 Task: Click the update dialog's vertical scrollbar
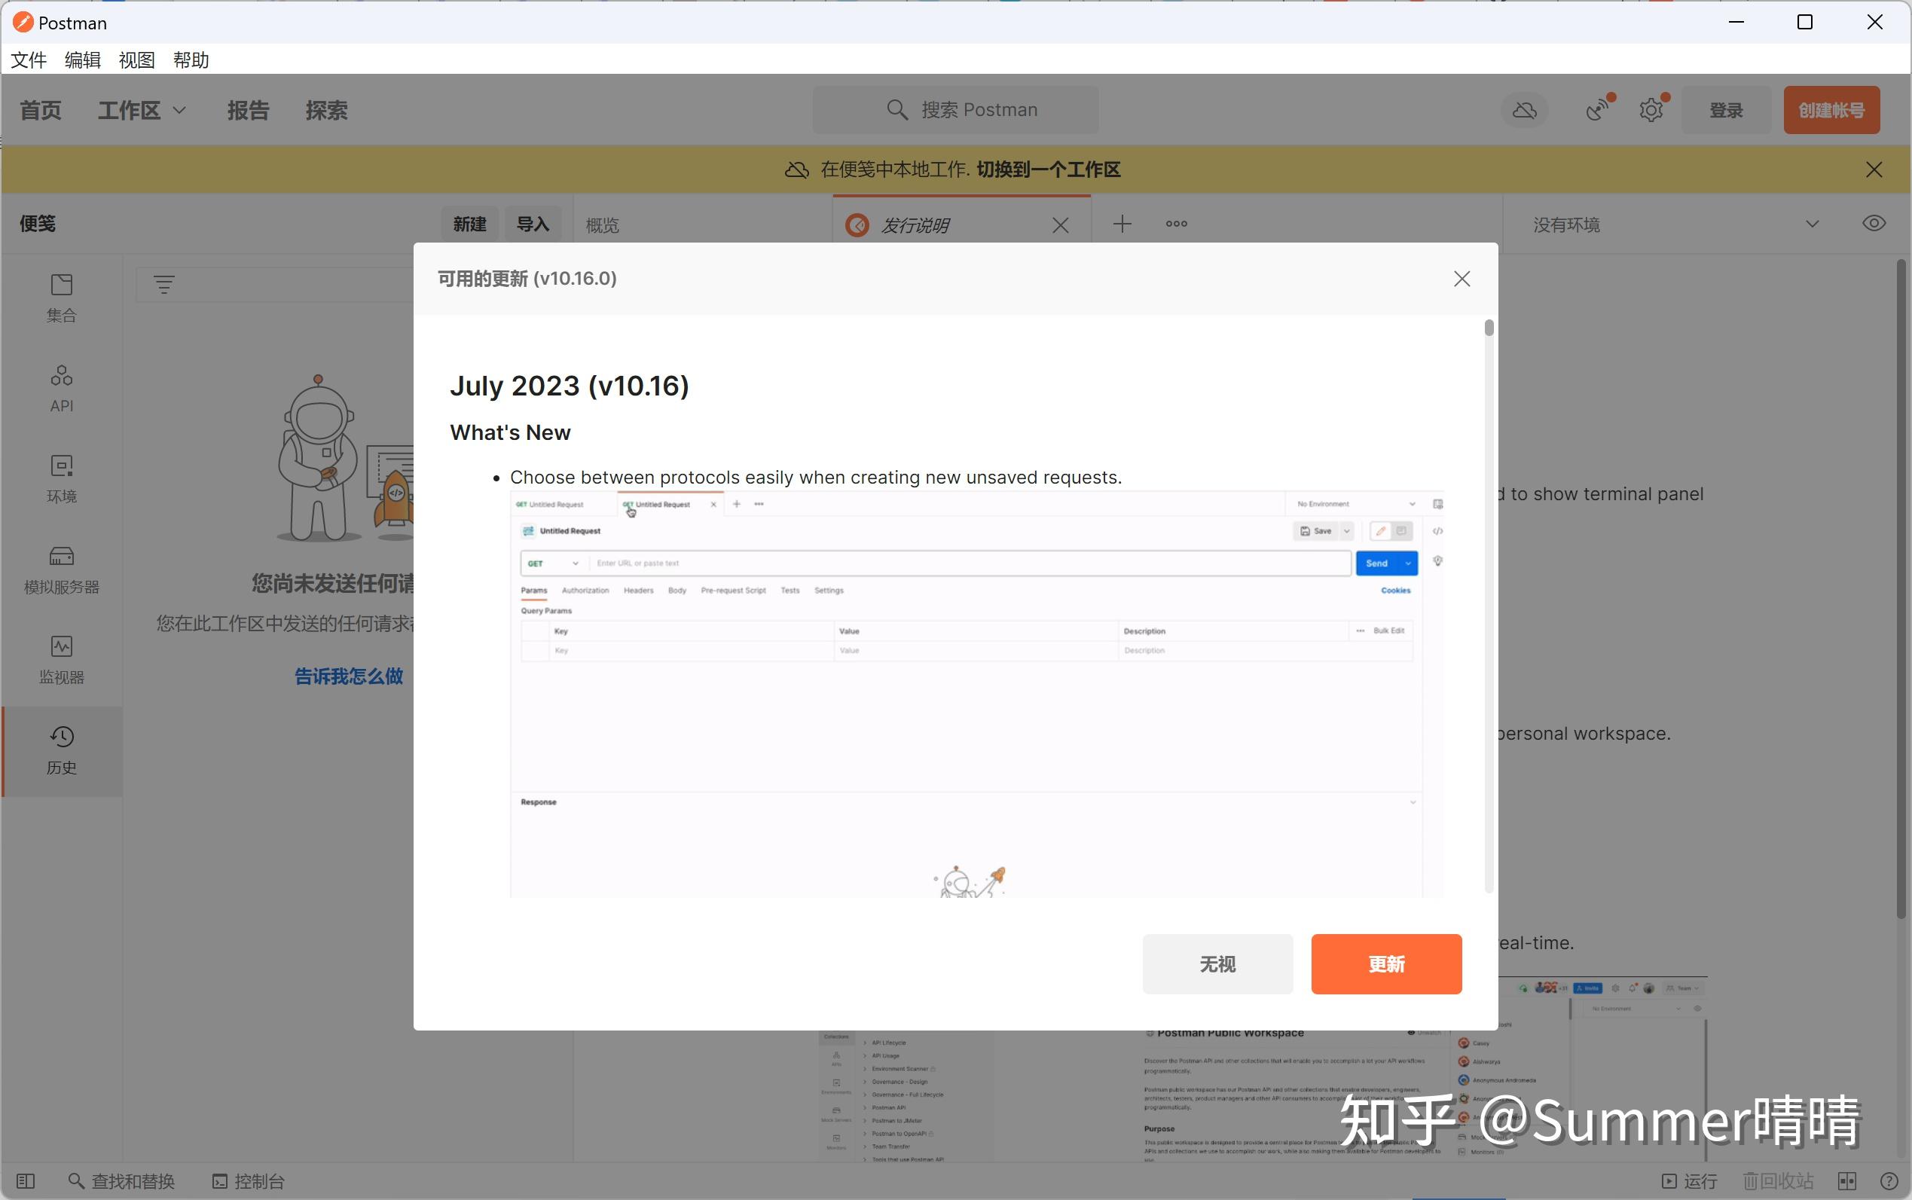[1489, 603]
